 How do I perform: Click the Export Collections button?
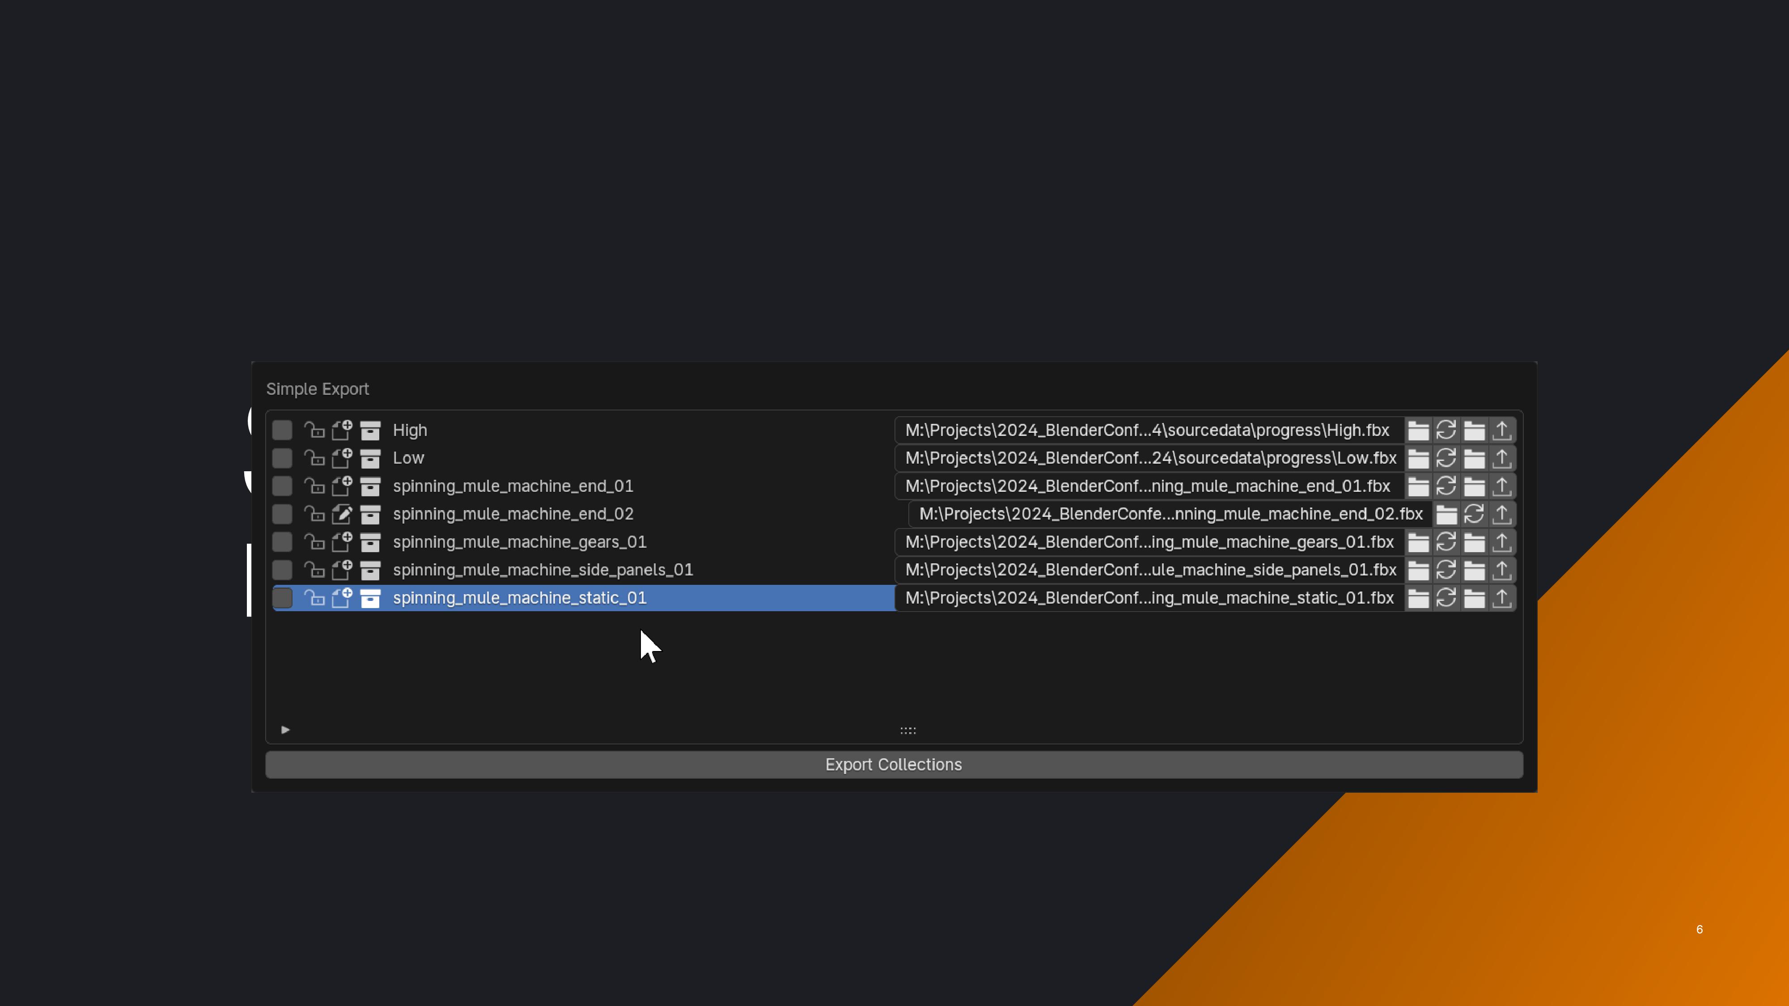[894, 765]
